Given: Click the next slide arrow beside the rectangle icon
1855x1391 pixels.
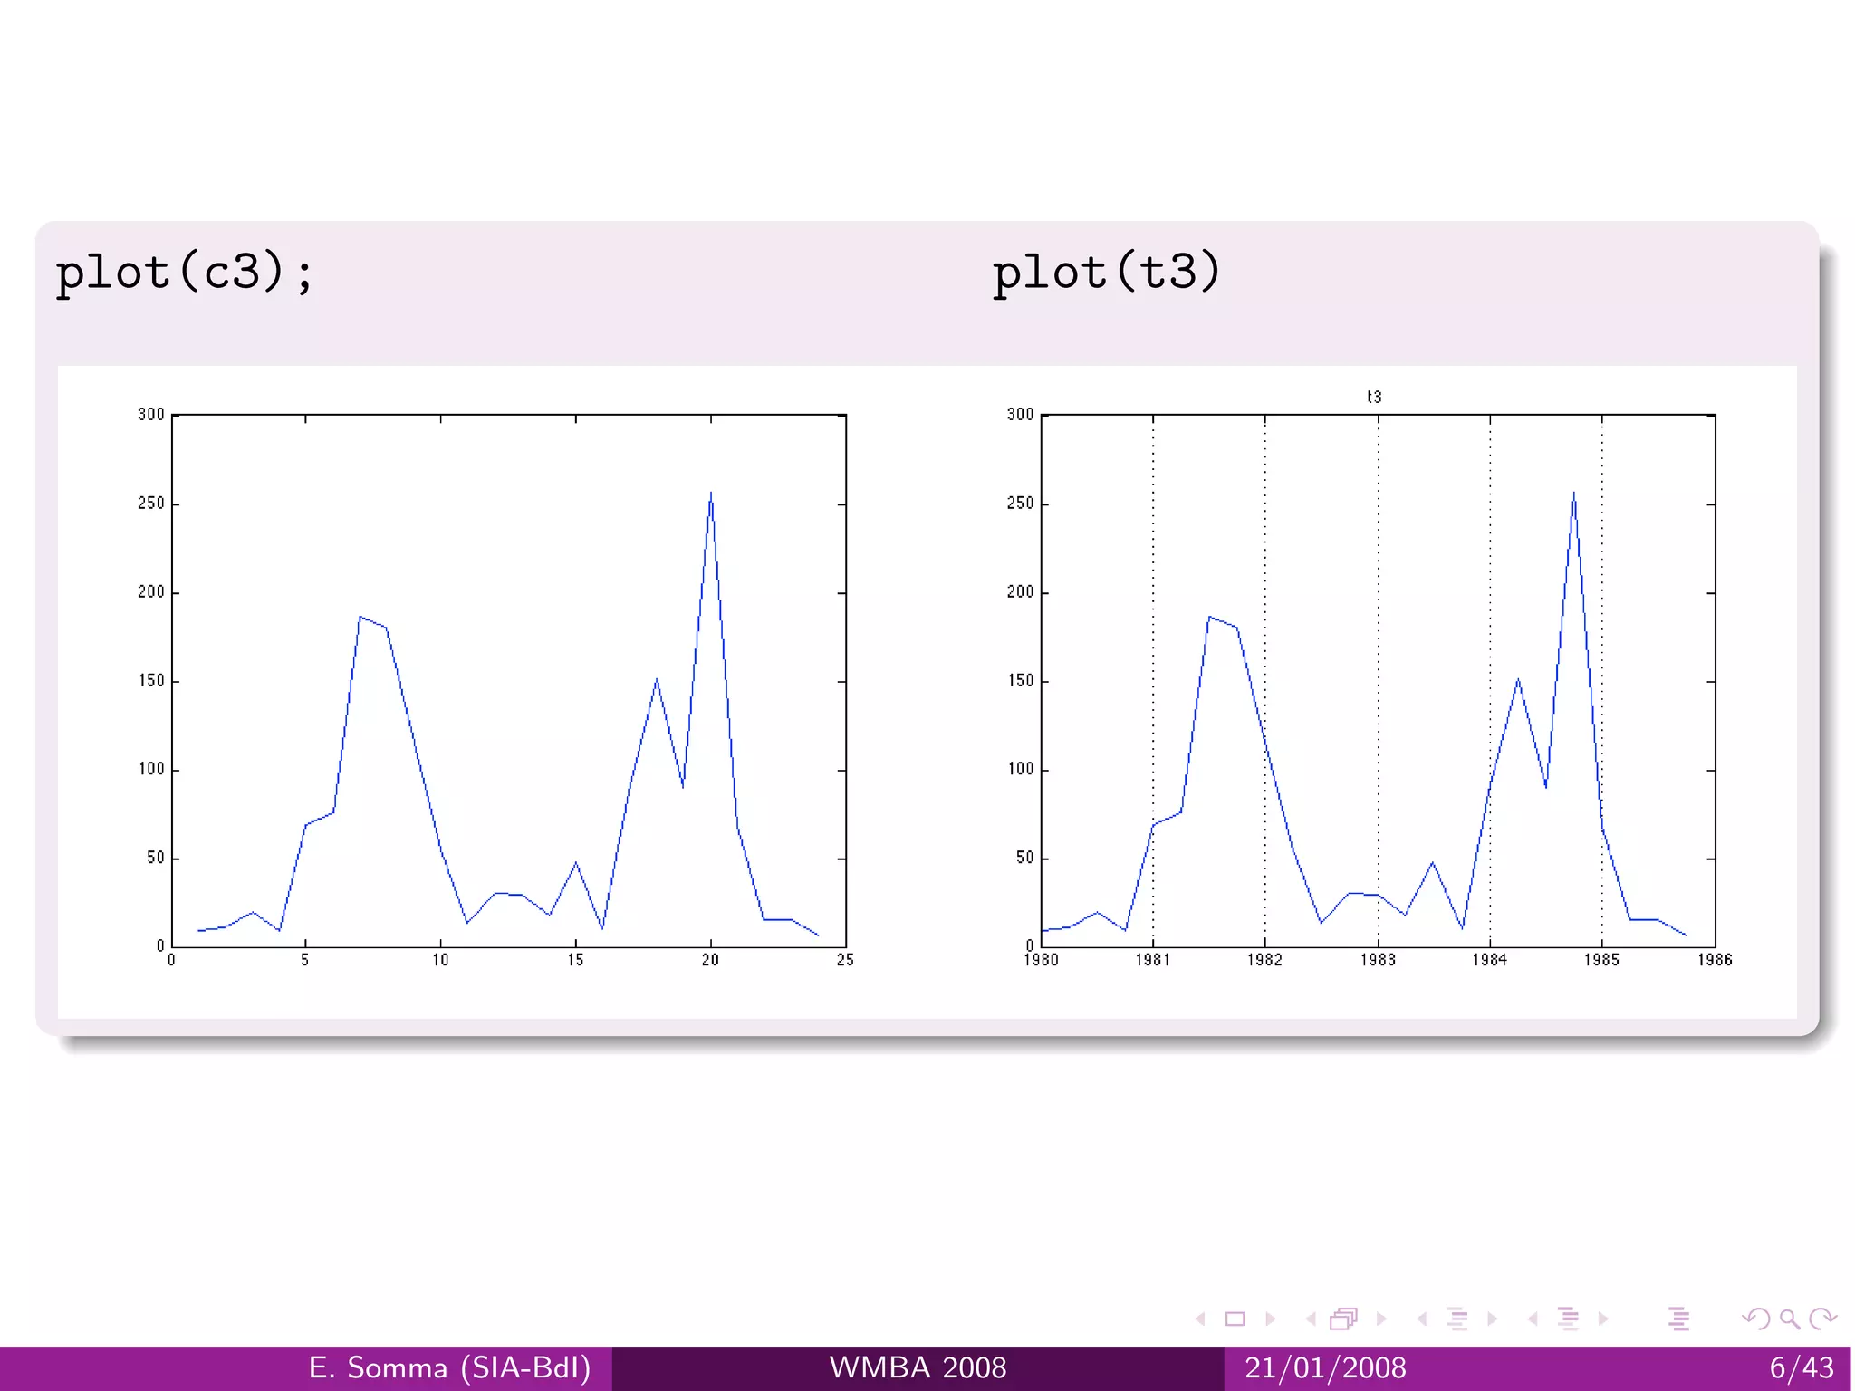Looking at the screenshot, I should point(1270,1319).
